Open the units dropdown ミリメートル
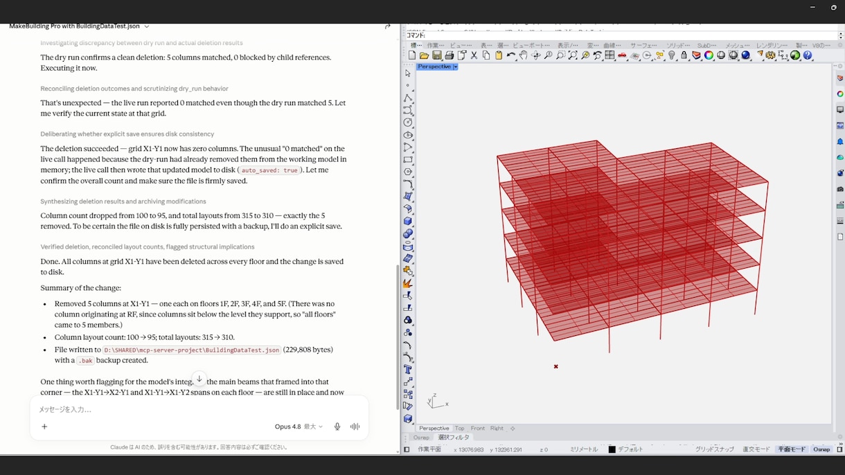 584,449
